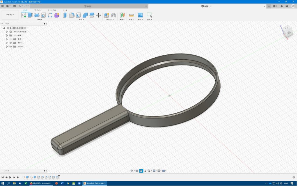Viewport: 298px width, 186px height.
Task: Expand the 原点 tree node
Action: point(7,39)
